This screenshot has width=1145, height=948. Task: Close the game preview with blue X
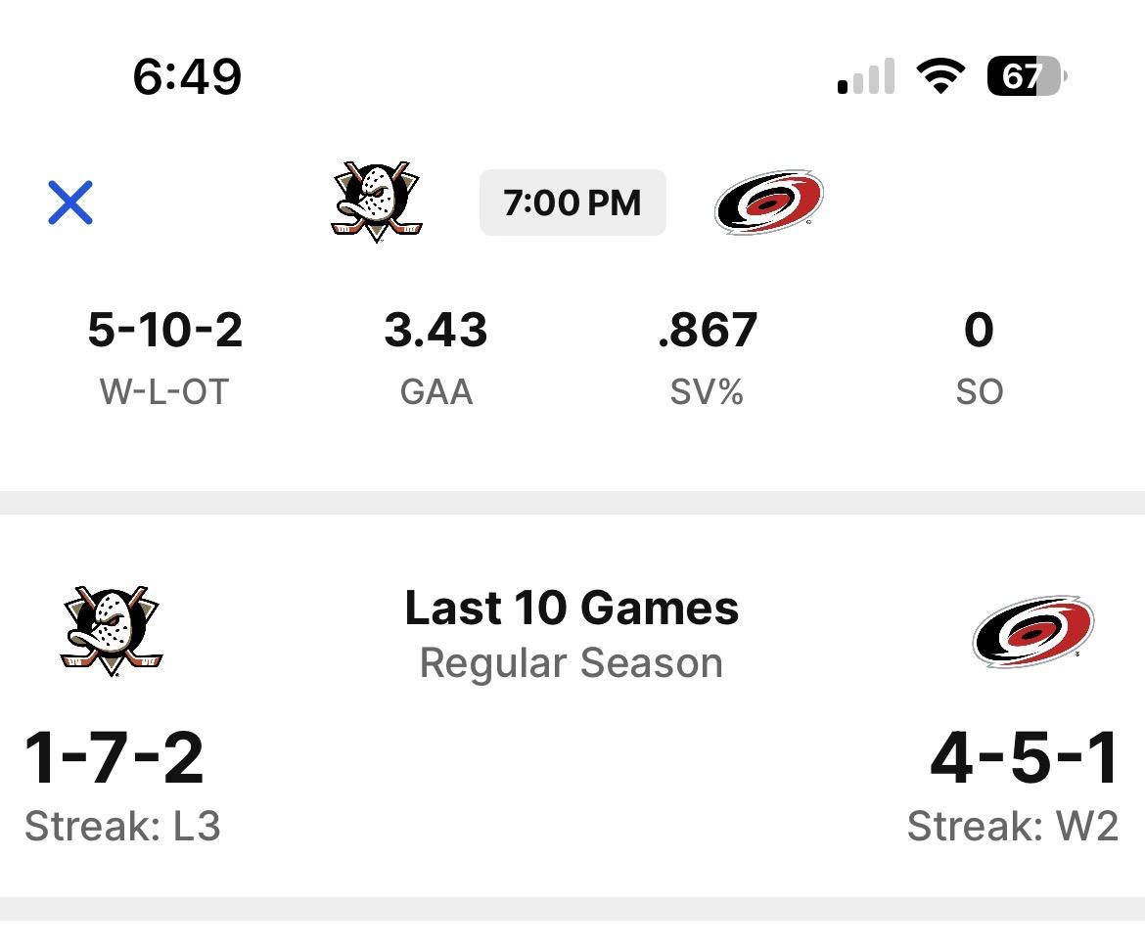pos(70,203)
